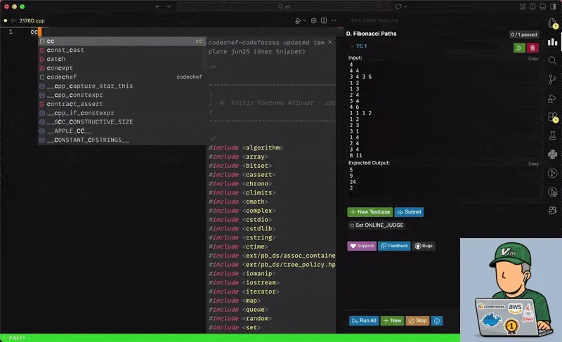Viewport: 562px width, 342px height.
Task: Run test case TC 1 with green play button
Action: [518, 48]
